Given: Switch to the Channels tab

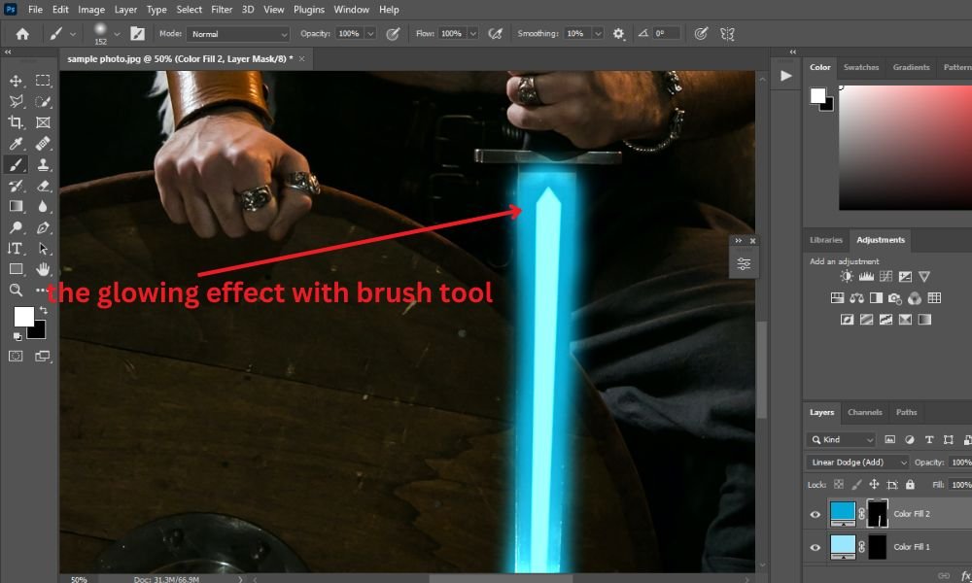Looking at the screenshot, I should point(865,412).
